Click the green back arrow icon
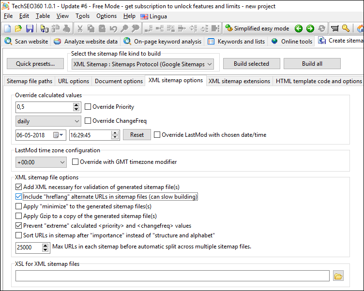 299,29
